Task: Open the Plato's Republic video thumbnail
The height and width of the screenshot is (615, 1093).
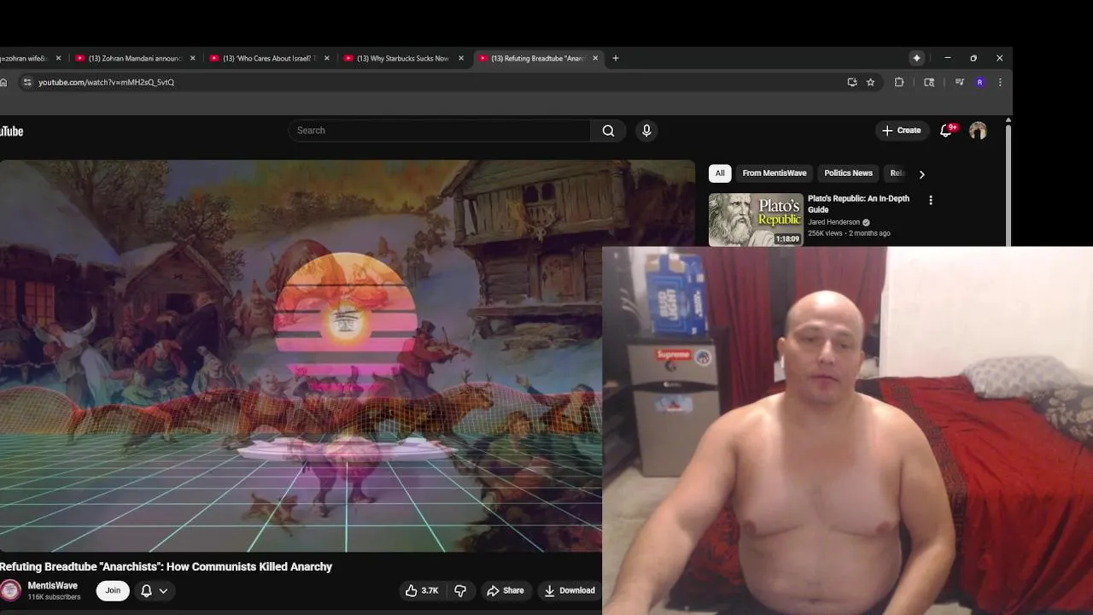Action: tap(756, 220)
